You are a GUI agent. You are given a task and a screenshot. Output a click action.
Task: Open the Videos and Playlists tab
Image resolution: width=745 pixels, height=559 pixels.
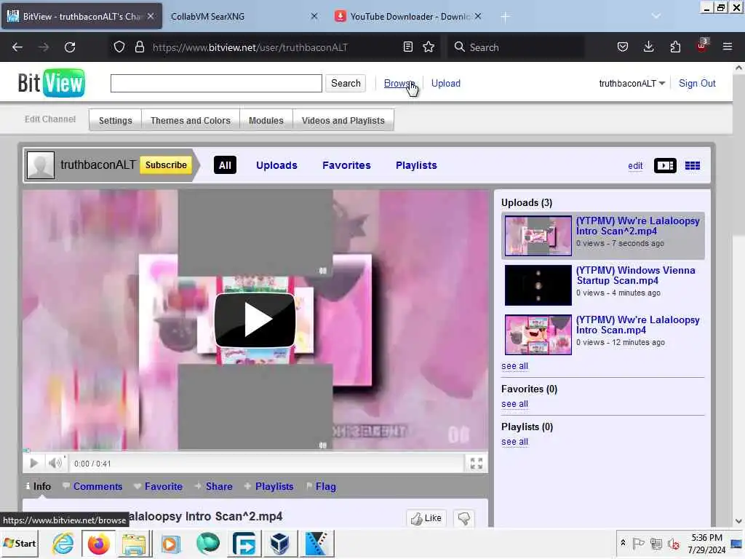click(343, 121)
